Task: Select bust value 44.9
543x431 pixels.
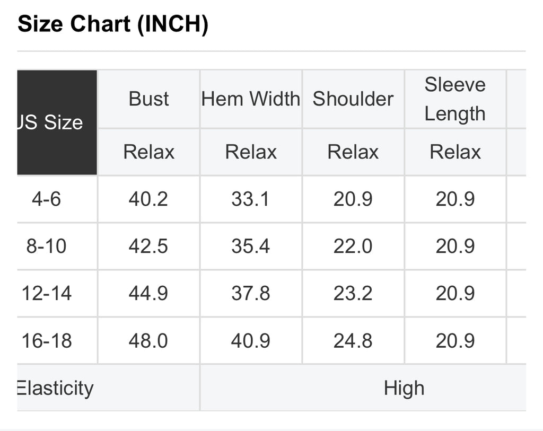Action: 148,293
